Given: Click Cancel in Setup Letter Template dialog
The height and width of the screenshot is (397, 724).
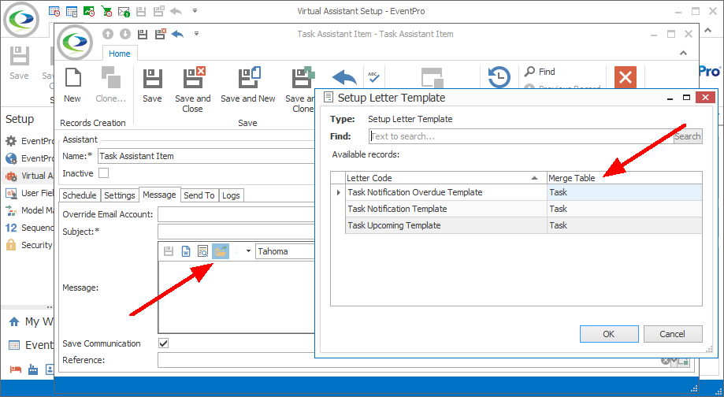Looking at the screenshot, I should pos(673,334).
